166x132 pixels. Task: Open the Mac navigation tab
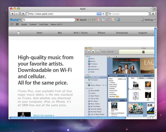(60, 33)
